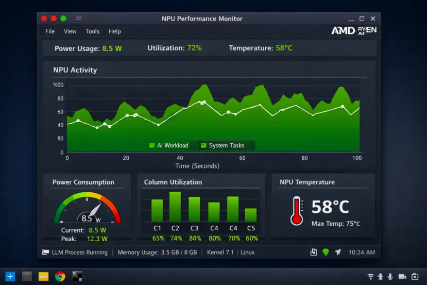The width and height of the screenshot is (427, 285).
Task: Click the clipboard export icon in the status bar
Action: pyautogui.click(x=314, y=252)
